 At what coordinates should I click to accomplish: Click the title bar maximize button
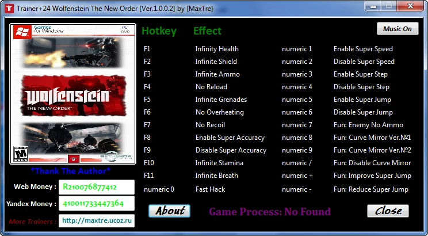[x=389, y=6]
